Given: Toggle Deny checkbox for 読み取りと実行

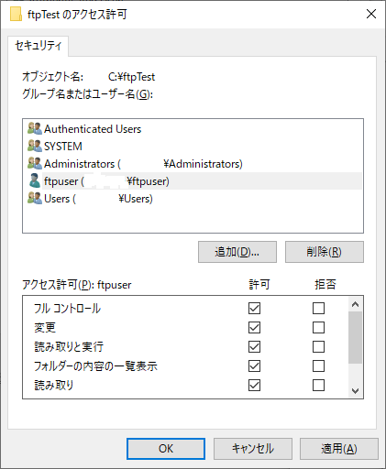Looking at the screenshot, I should (x=318, y=346).
